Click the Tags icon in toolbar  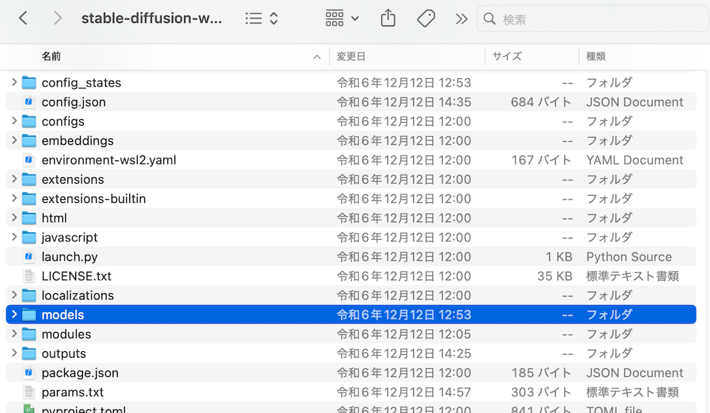pos(426,19)
